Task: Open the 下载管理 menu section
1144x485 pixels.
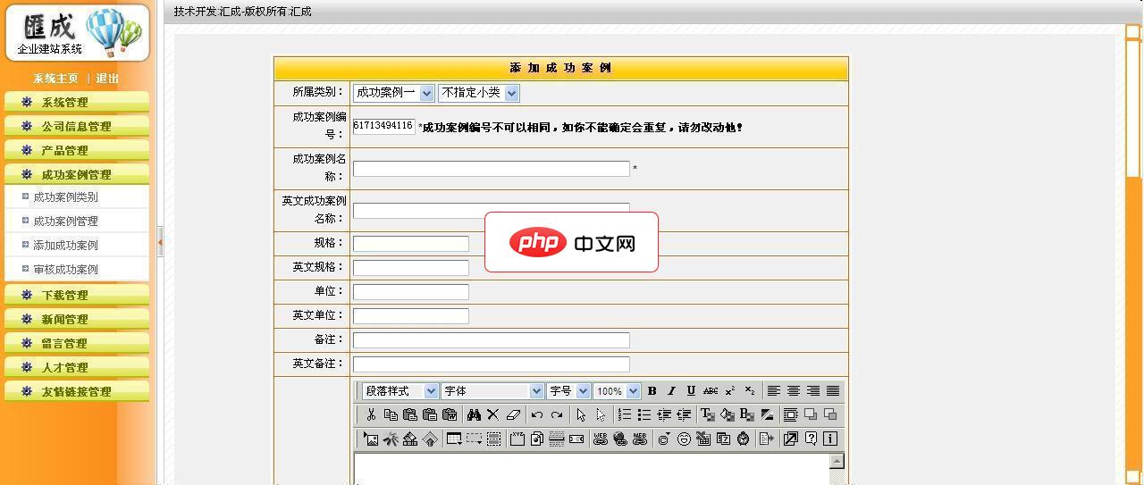Action: [75, 296]
